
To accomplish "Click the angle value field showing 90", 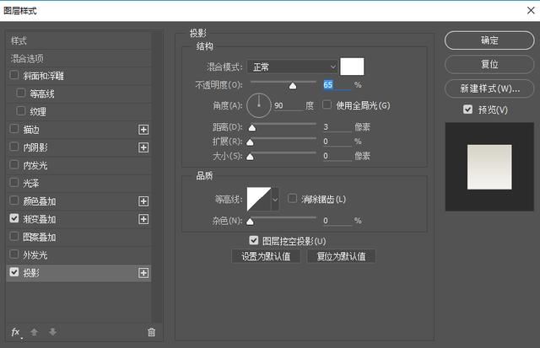I will pyautogui.click(x=289, y=105).
